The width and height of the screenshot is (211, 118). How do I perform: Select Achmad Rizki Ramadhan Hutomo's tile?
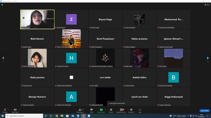pos(105,58)
